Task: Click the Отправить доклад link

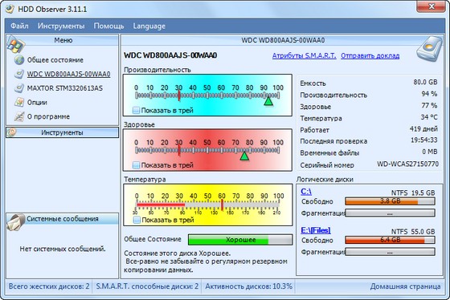Action: (x=370, y=55)
